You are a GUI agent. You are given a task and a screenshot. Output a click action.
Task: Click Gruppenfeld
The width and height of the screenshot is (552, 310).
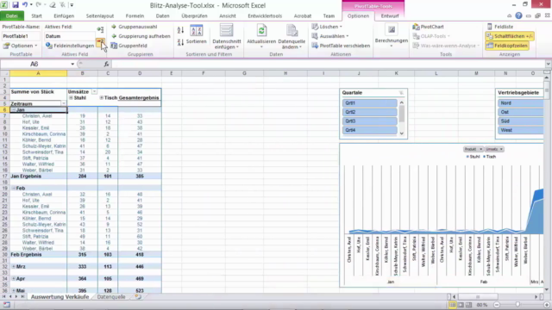click(x=129, y=46)
